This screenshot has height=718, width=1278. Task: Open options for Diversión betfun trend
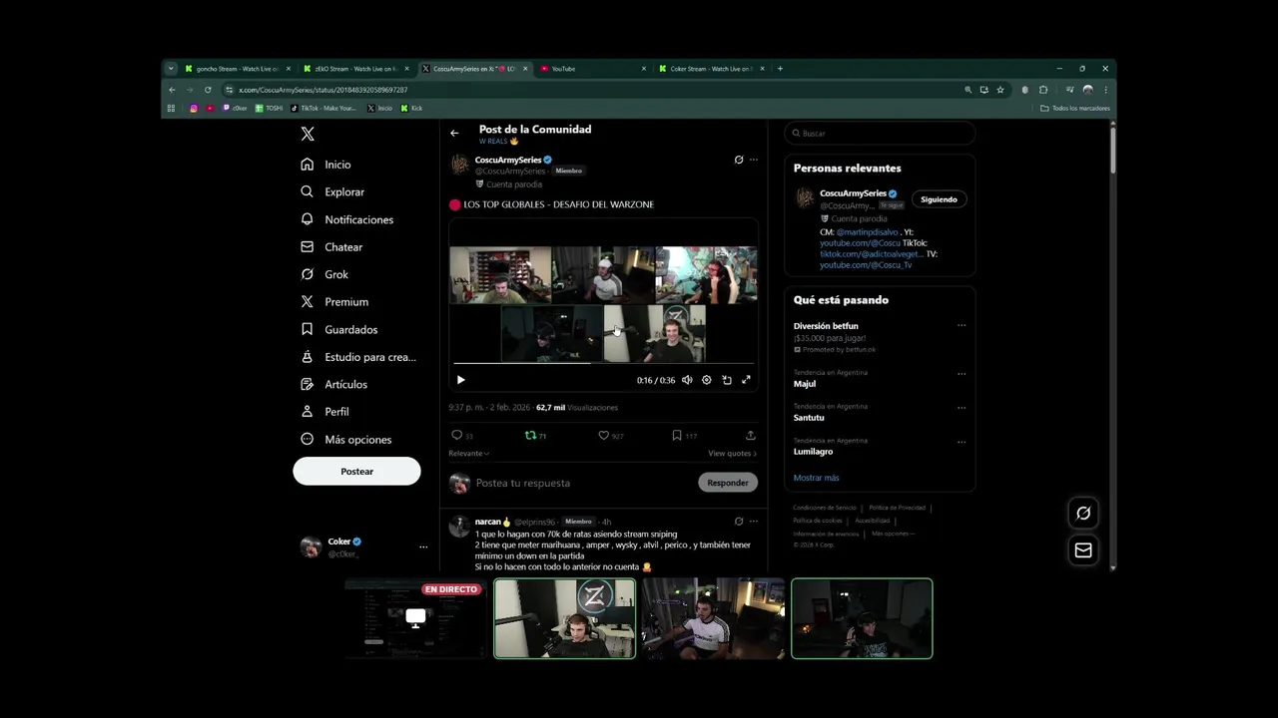coord(961,325)
